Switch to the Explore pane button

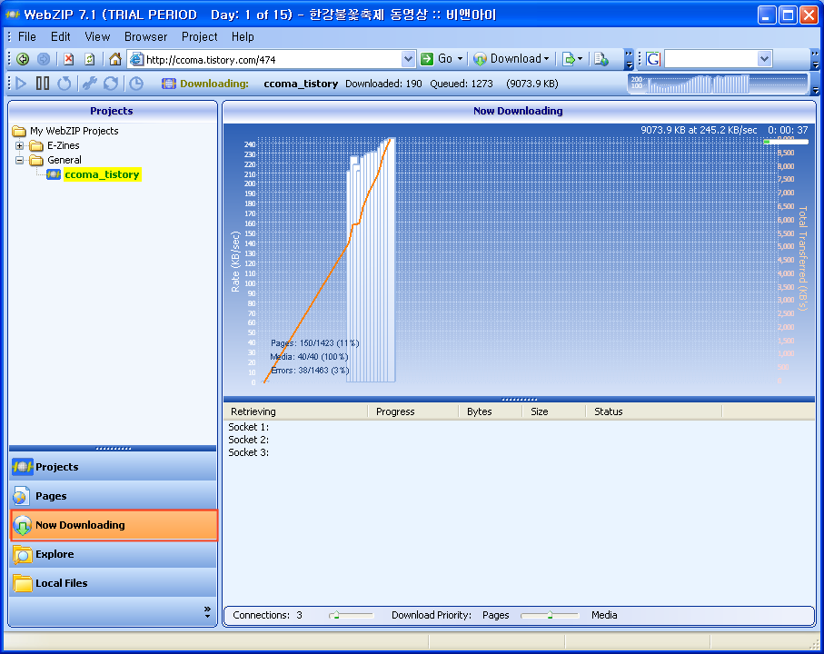(113, 554)
